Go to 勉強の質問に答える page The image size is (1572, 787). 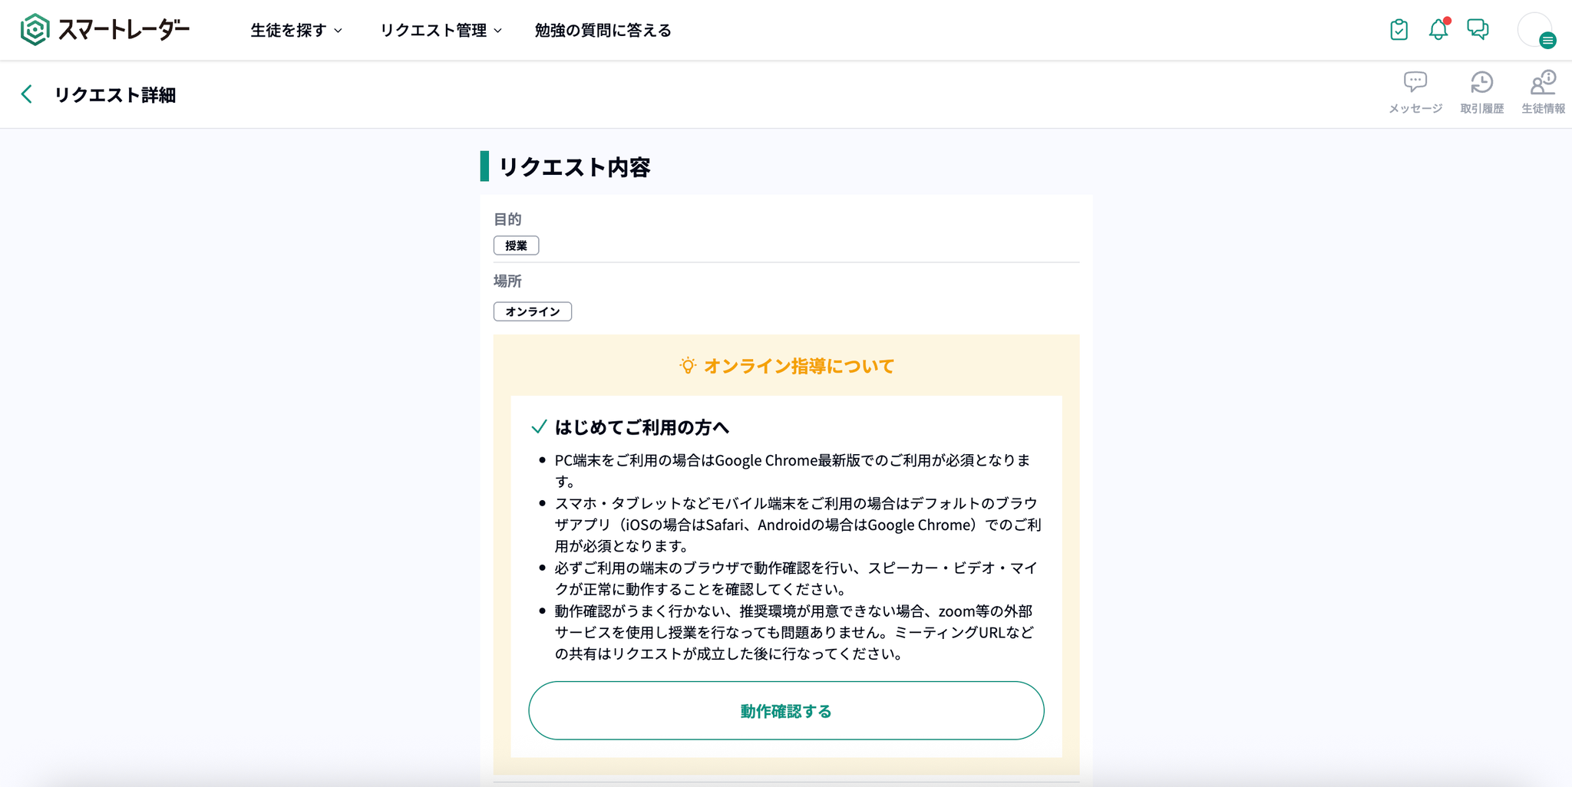[603, 31]
